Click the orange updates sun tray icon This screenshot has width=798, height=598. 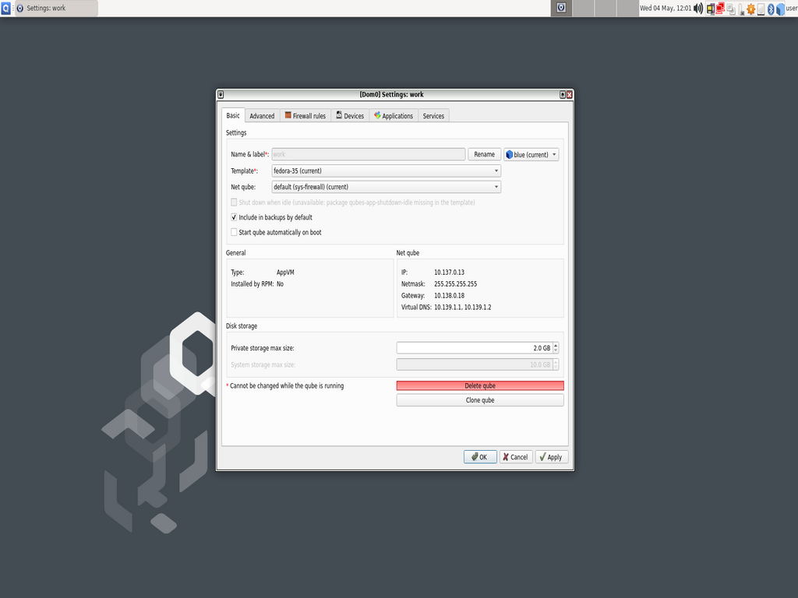pos(750,9)
